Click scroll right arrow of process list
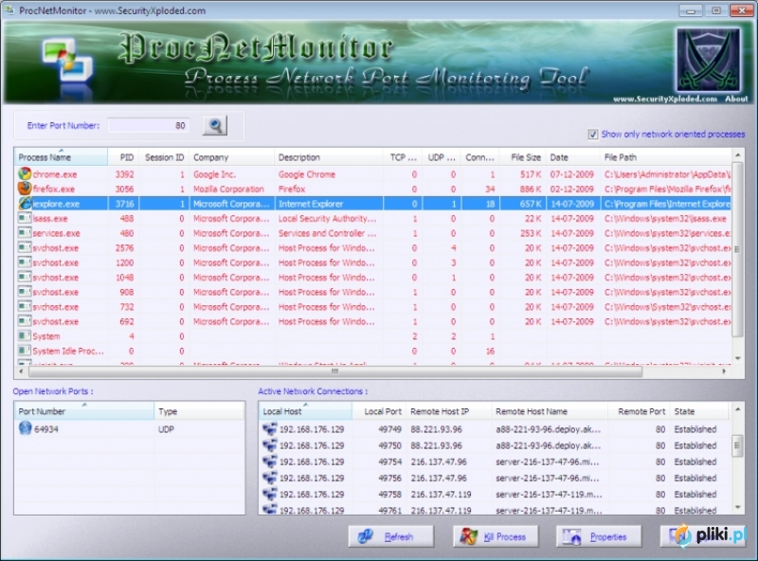 point(724,371)
